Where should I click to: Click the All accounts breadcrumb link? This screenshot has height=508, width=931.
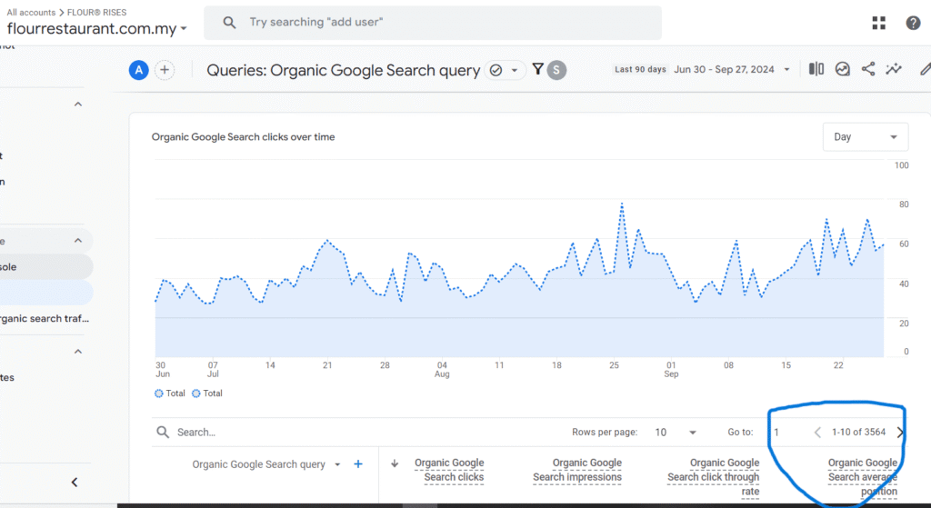31,13
